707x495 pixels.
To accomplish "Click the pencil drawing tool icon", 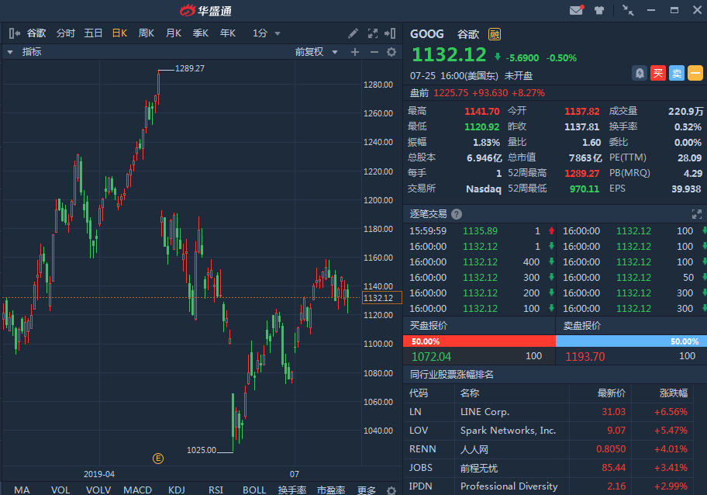I will 353,33.
